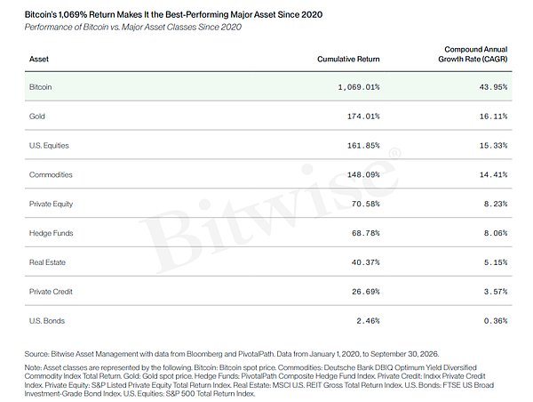
Task: Select the Asset column header
Action: pos(39,60)
